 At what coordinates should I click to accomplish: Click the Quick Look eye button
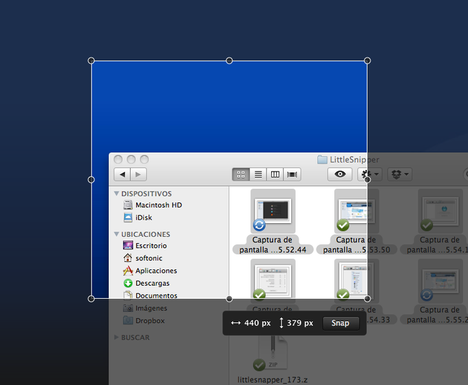tap(340, 174)
